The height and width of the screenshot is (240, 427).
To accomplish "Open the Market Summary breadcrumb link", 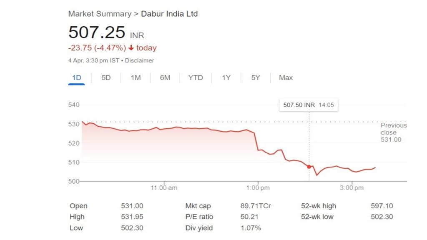I will (99, 14).
